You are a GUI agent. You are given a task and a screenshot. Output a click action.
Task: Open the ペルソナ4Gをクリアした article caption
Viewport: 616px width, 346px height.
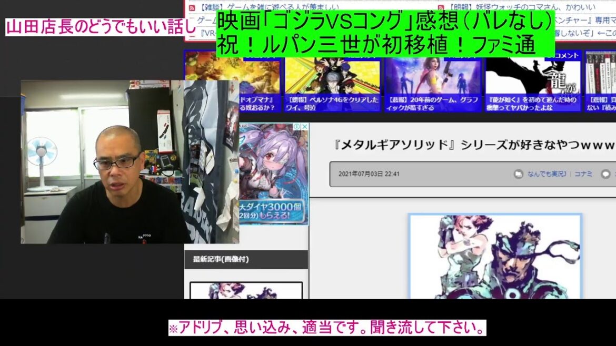pyautogui.click(x=332, y=104)
